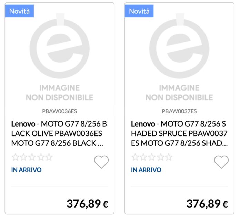Viewport: 240px width, 218px height.
Task: Click IN ARRIVO status on Shaded Spruce card
Action: click(146, 170)
